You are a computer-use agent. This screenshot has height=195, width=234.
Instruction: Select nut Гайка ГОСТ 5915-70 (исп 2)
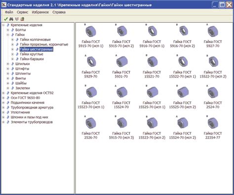(121, 36)
